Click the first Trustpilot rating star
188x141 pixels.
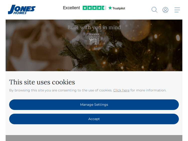[x=85, y=8]
